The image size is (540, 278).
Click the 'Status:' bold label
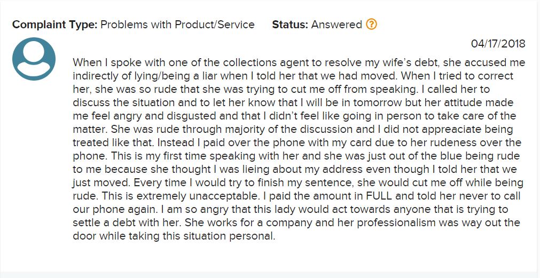pyautogui.click(x=290, y=25)
